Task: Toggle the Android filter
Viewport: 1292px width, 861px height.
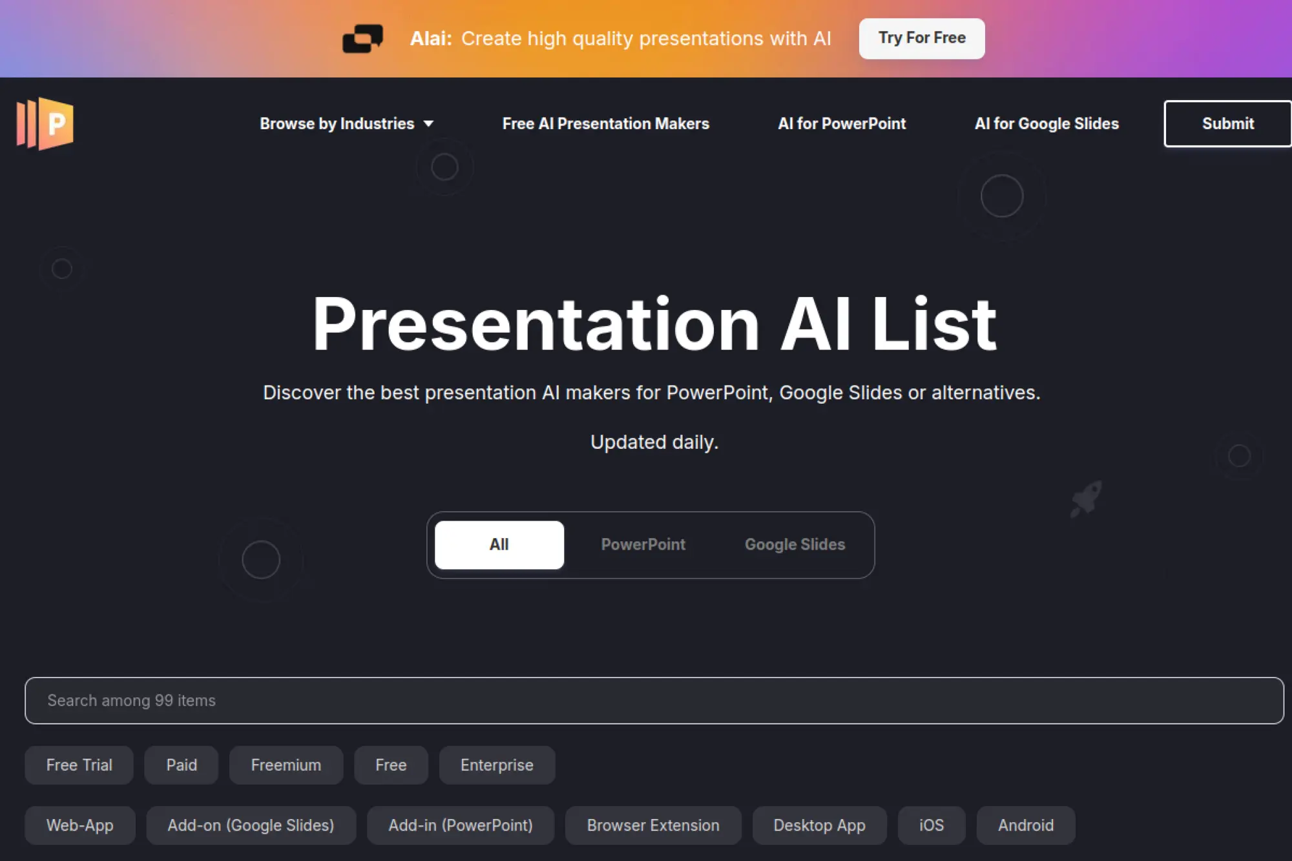Action: pyautogui.click(x=1025, y=825)
